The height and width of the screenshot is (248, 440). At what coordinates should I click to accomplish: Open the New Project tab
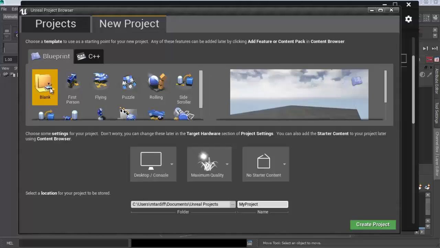click(129, 24)
